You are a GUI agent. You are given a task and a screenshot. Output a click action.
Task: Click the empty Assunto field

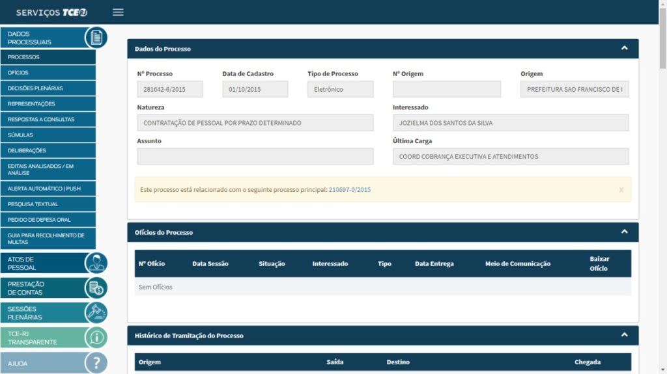pyautogui.click(x=255, y=156)
